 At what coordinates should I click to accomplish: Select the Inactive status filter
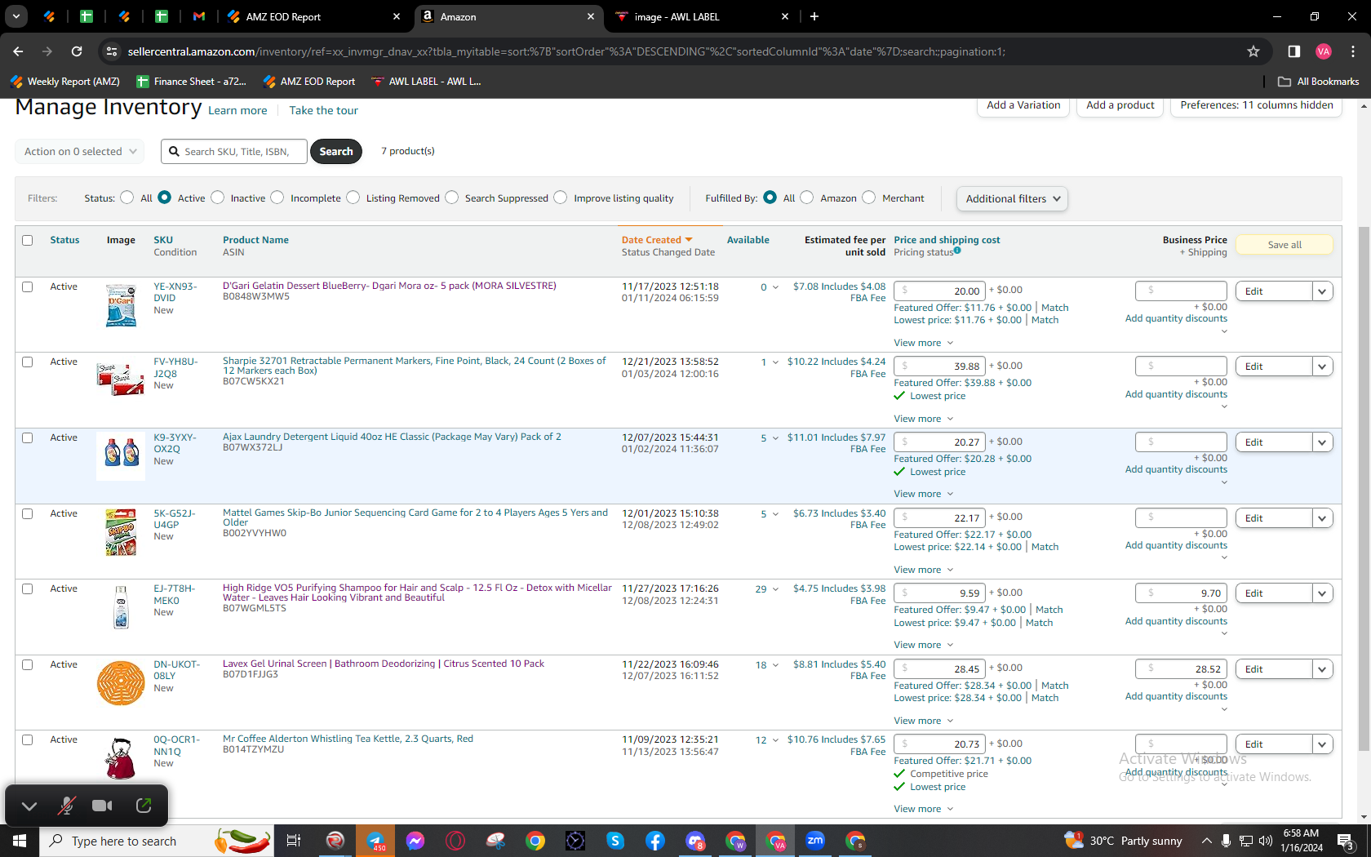[x=217, y=198]
